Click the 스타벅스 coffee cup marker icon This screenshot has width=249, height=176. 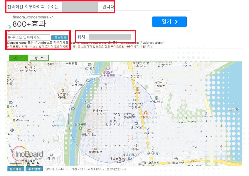pyautogui.click(x=146, y=113)
